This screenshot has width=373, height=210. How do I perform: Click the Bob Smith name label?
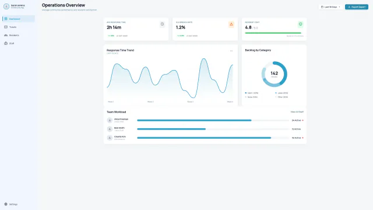(119, 128)
